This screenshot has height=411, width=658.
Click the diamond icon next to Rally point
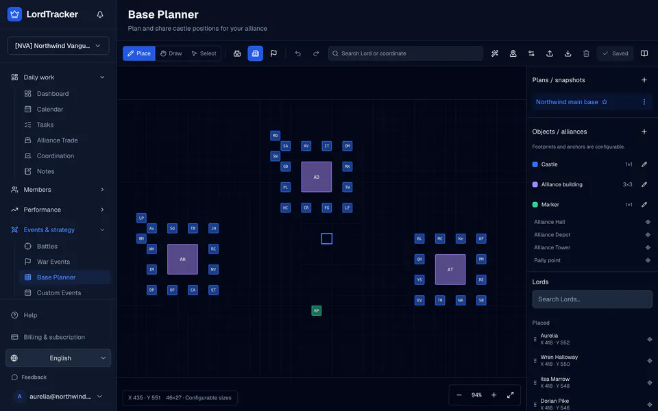pos(648,260)
